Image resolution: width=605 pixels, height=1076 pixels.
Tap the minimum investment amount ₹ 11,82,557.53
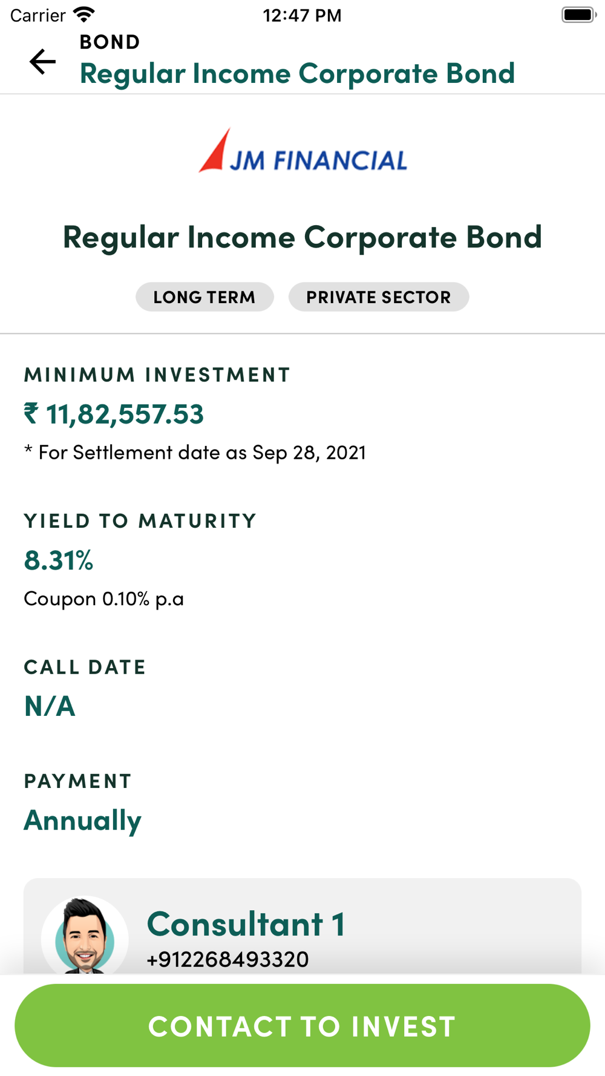[114, 414]
